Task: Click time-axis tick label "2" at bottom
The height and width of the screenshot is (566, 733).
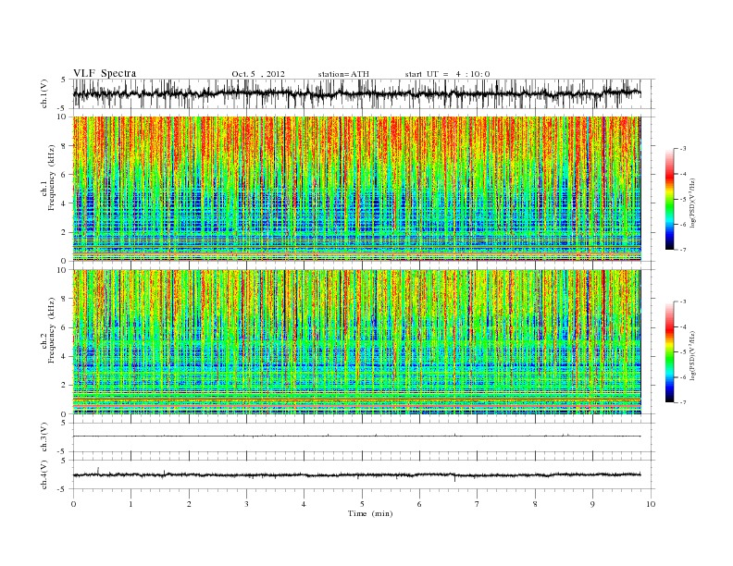Action: pos(189,504)
